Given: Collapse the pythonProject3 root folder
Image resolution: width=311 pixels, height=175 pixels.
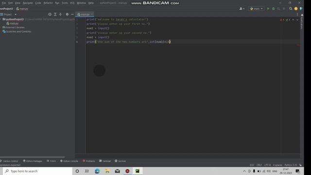Looking at the screenshot, I should pyautogui.click(x=1, y=19).
